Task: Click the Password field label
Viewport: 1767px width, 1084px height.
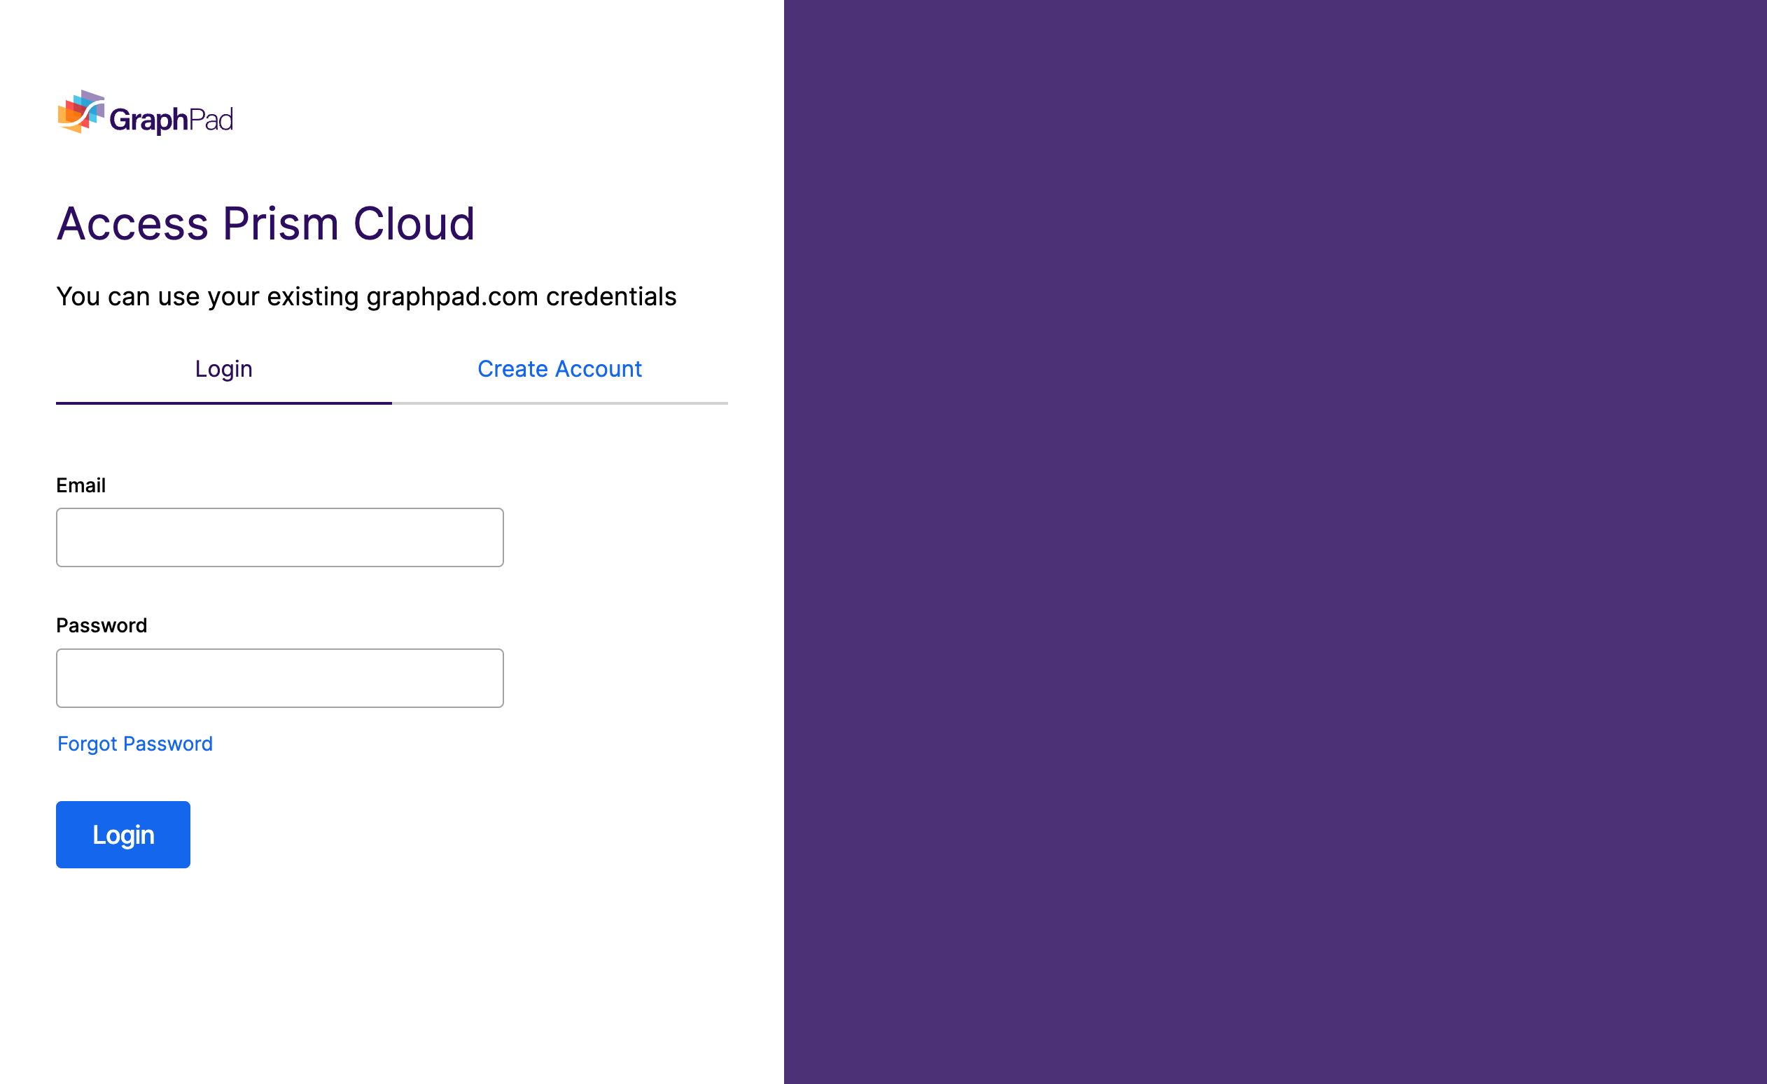Action: pos(101,625)
